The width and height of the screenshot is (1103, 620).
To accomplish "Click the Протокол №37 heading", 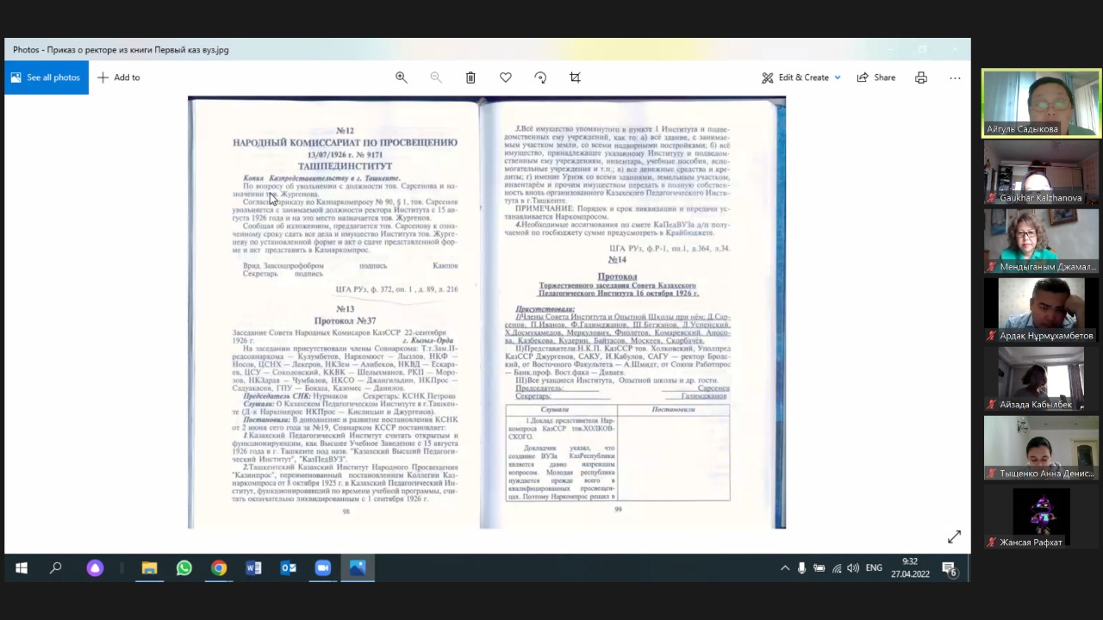I will pyautogui.click(x=345, y=321).
